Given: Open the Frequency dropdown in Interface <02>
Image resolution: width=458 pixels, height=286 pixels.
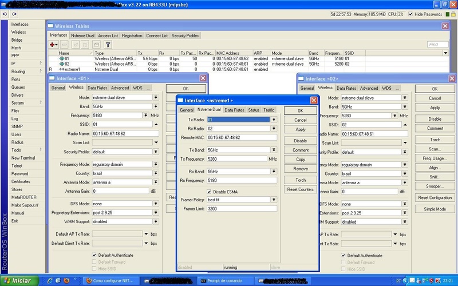Looking at the screenshot, I should (394, 116).
